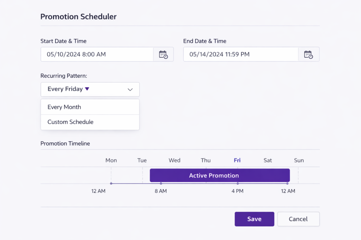This screenshot has width=361, height=240.
Task: Select the Fri label on the timeline
Action: pos(237,160)
